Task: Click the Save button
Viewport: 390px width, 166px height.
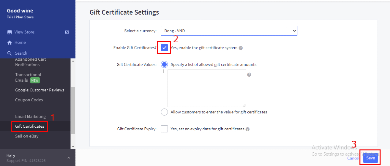Action: click(x=370, y=158)
